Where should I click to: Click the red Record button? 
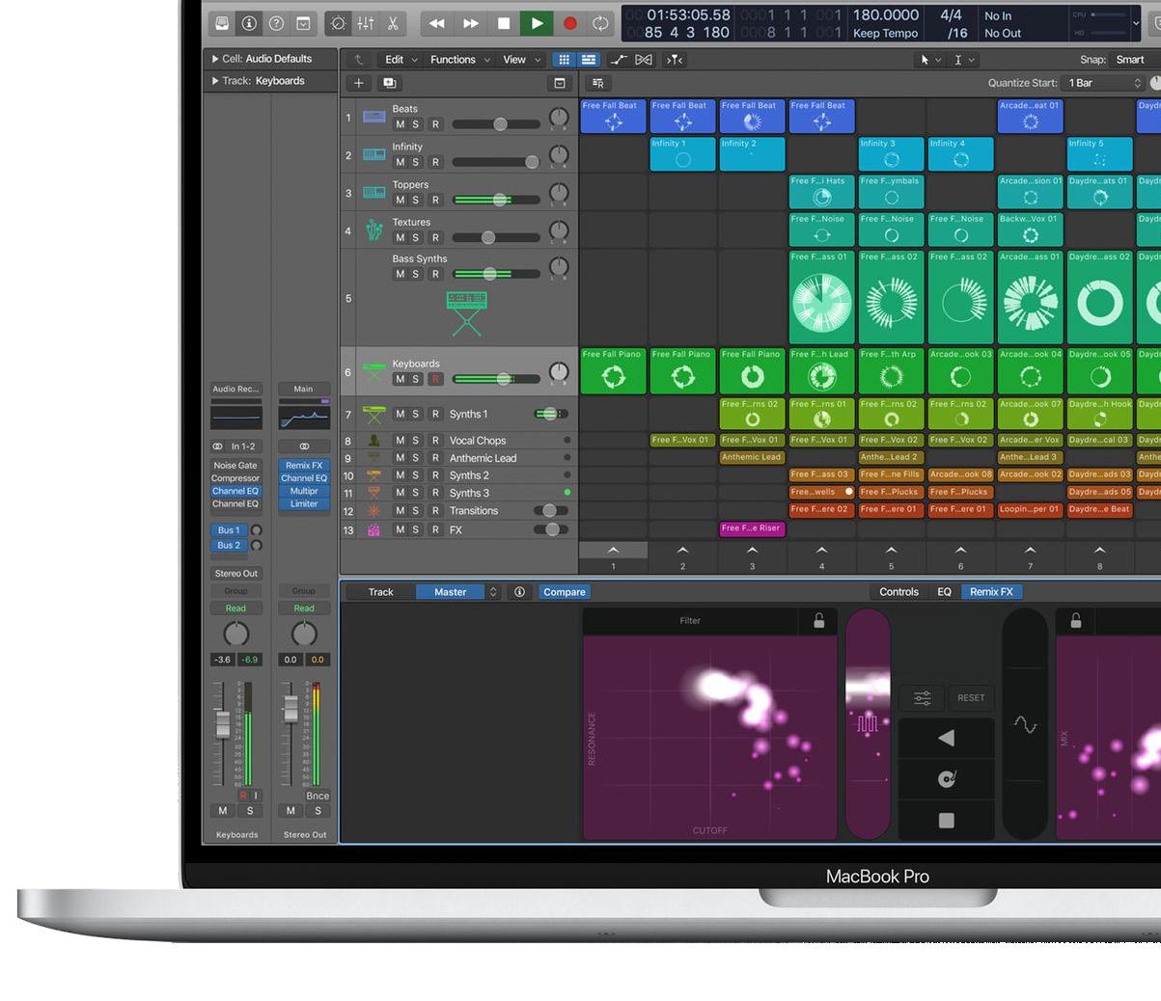pyautogui.click(x=569, y=23)
